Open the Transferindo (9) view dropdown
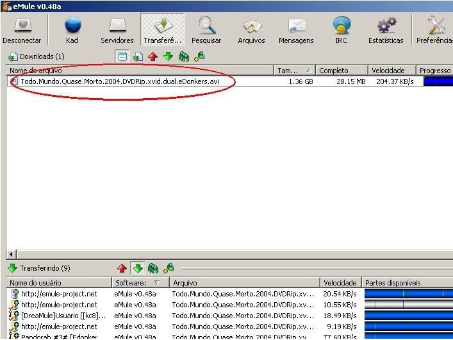 coord(38,268)
